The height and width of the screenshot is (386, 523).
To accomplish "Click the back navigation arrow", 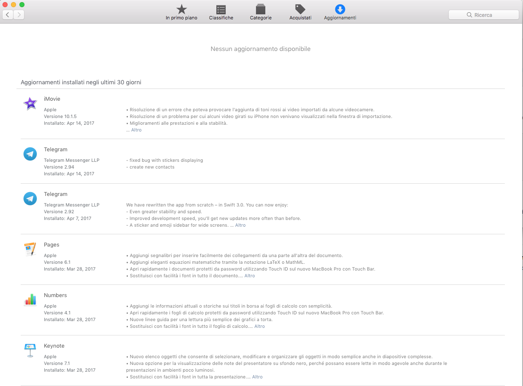I will click(x=8, y=15).
